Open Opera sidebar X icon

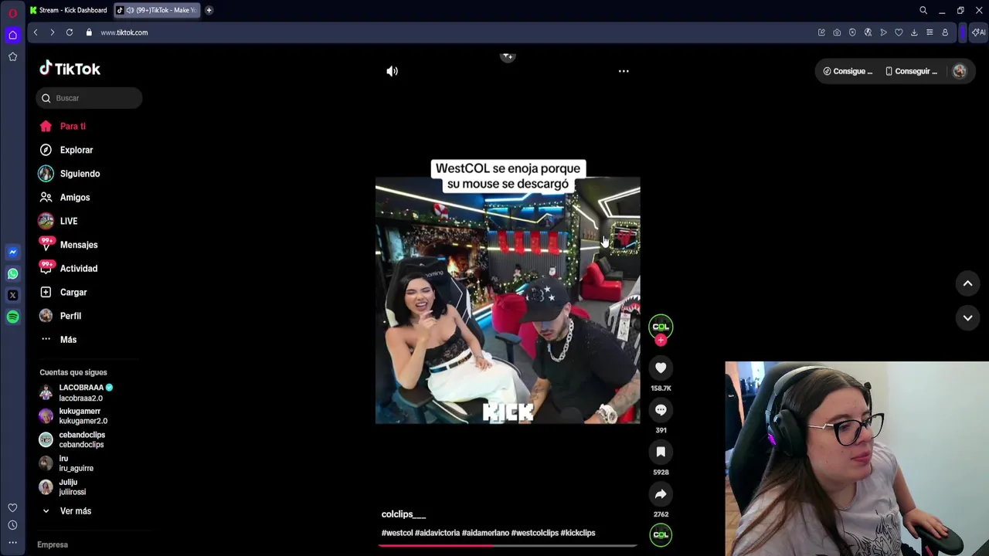pyautogui.click(x=12, y=295)
